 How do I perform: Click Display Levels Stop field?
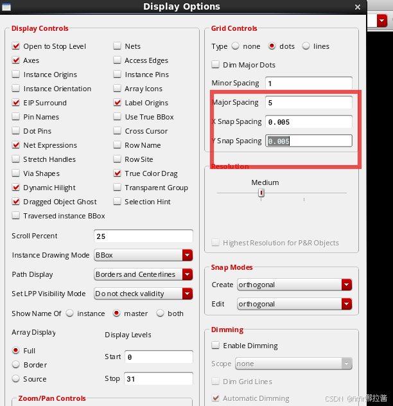click(x=159, y=379)
